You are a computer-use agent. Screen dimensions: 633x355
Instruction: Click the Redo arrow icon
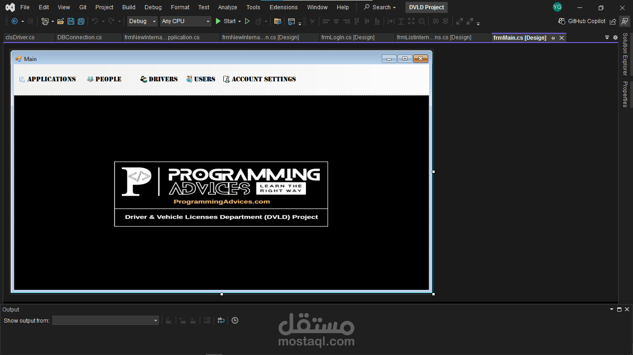[111, 21]
